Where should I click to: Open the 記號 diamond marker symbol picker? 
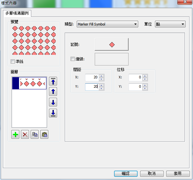click(x=111, y=45)
